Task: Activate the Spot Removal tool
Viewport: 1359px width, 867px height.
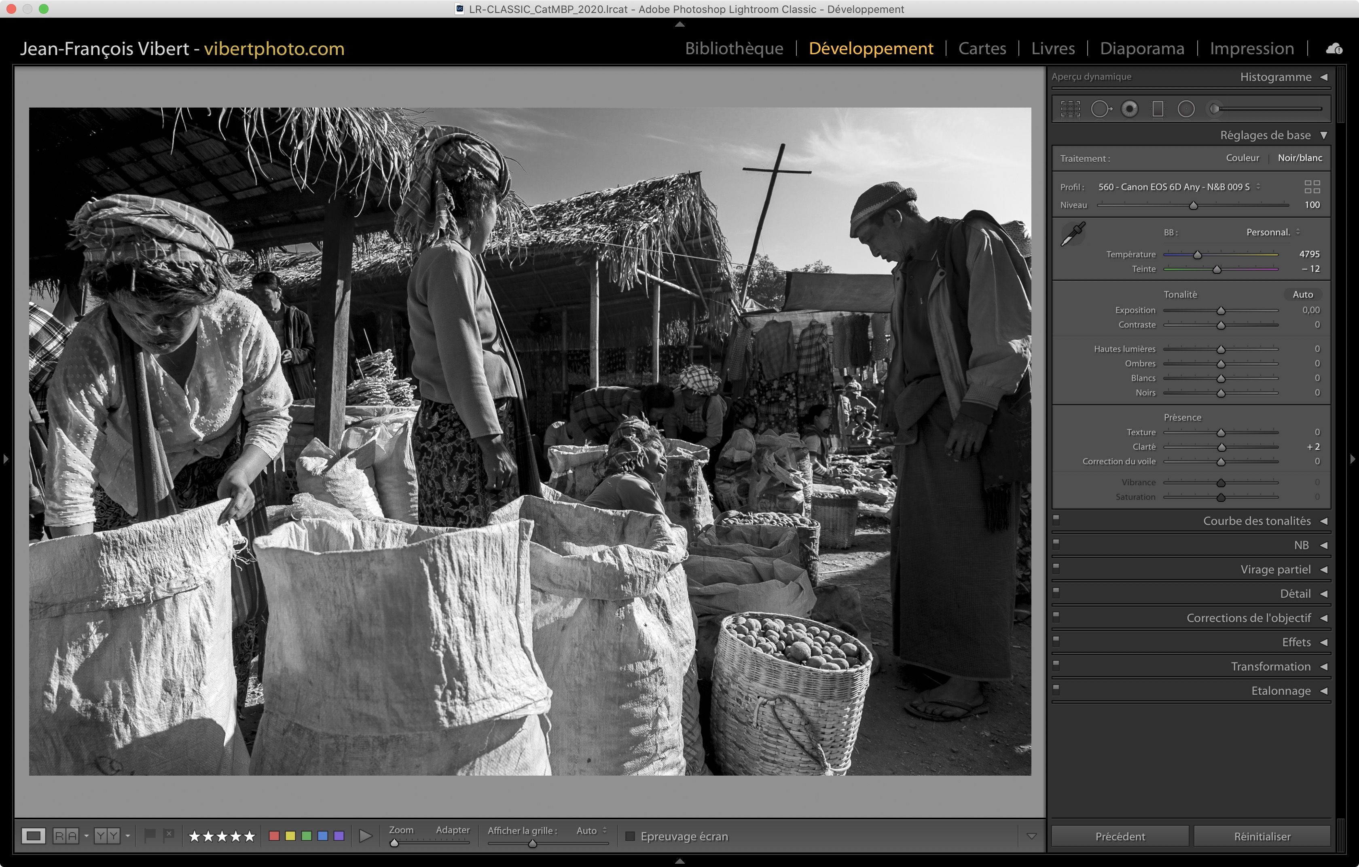Action: point(1100,109)
